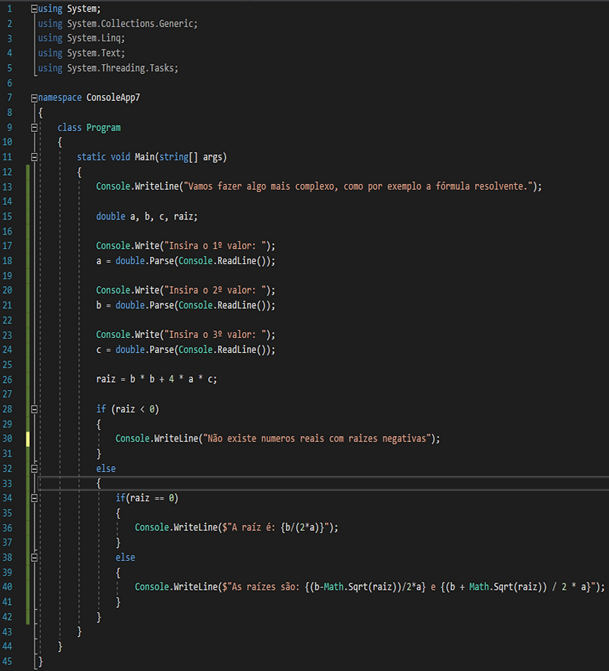Click first Math.Sqrt(raiz) call on line 40
Viewport: 609px width, 671px height.
pos(361,587)
